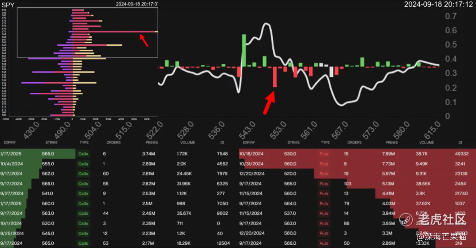
Task: Click VOLUME header in the calls table
Action: 188,142
